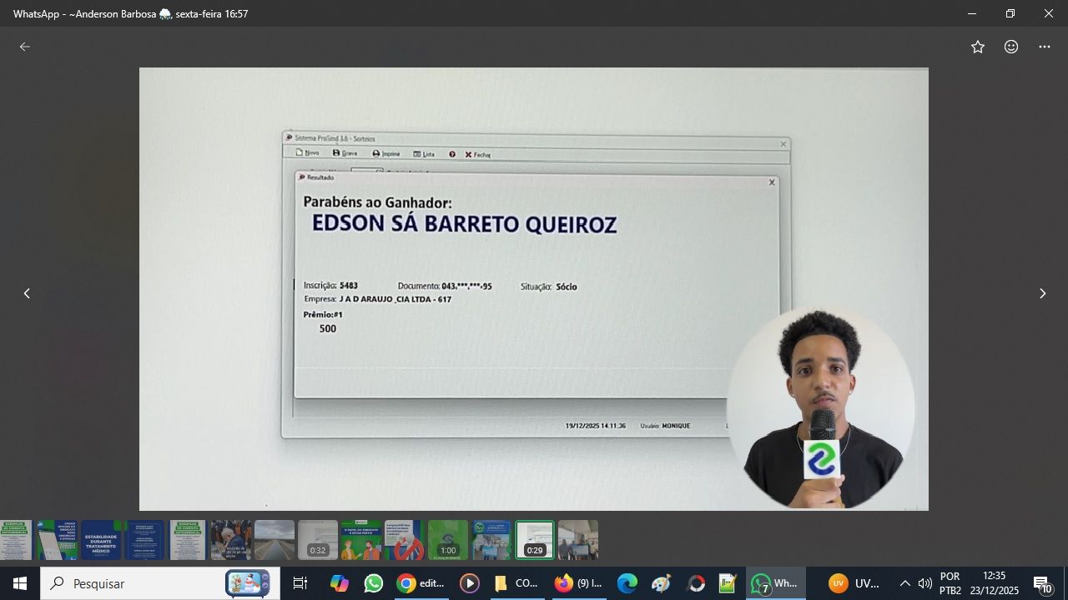Screen dimensions: 1068x600
Task: Open the three-dot more options menu
Action: click(1045, 47)
